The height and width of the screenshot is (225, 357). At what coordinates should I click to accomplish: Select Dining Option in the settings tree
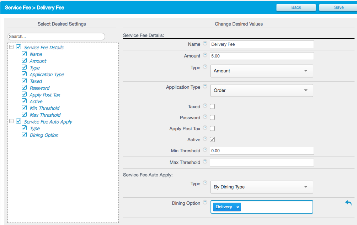point(44,135)
